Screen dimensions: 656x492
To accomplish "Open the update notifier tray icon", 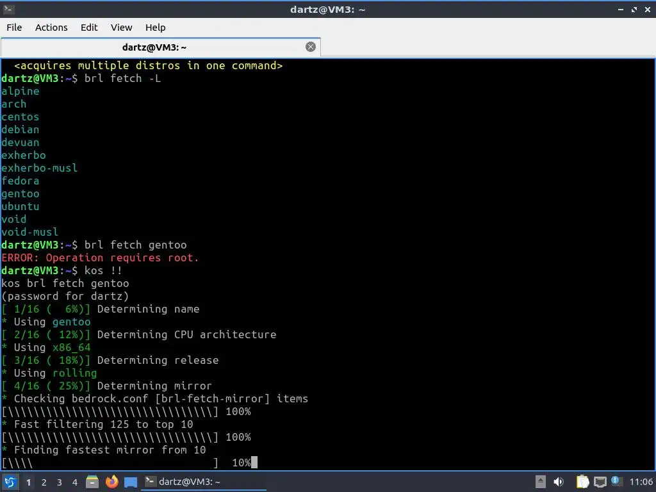I will 616,480.
